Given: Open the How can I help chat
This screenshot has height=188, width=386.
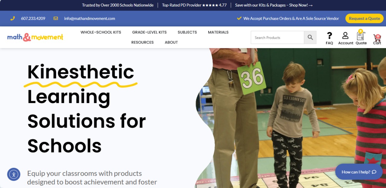Looking at the screenshot, I should tap(359, 172).
